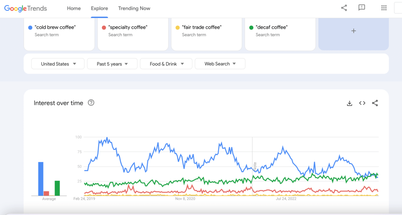Click the "decaf coffee" search term card
This screenshot has width=402, height=215.
click(280, 31)
